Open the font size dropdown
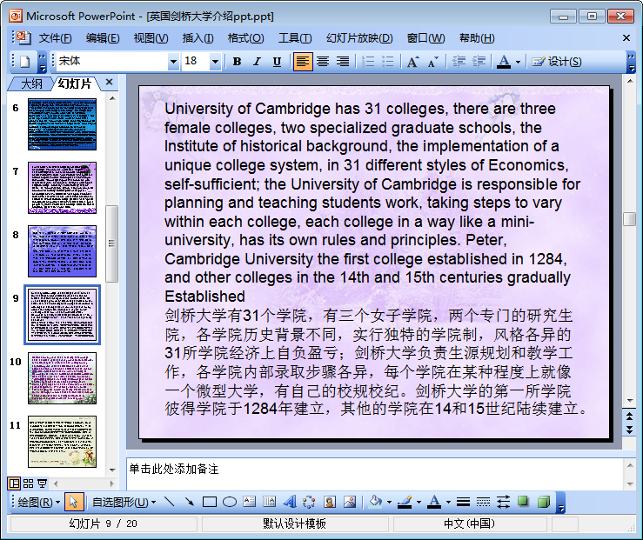This screenshot has height=540, width=643. click(215, 62)
